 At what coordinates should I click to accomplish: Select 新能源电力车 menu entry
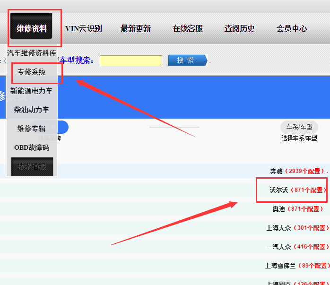pos(31,91)
